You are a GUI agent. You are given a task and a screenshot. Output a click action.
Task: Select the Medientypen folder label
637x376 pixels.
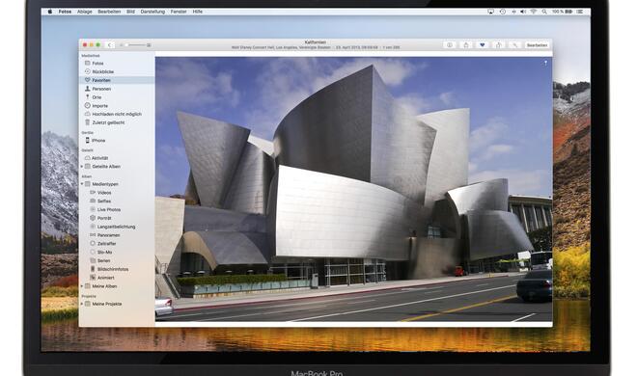coord(105,184)
